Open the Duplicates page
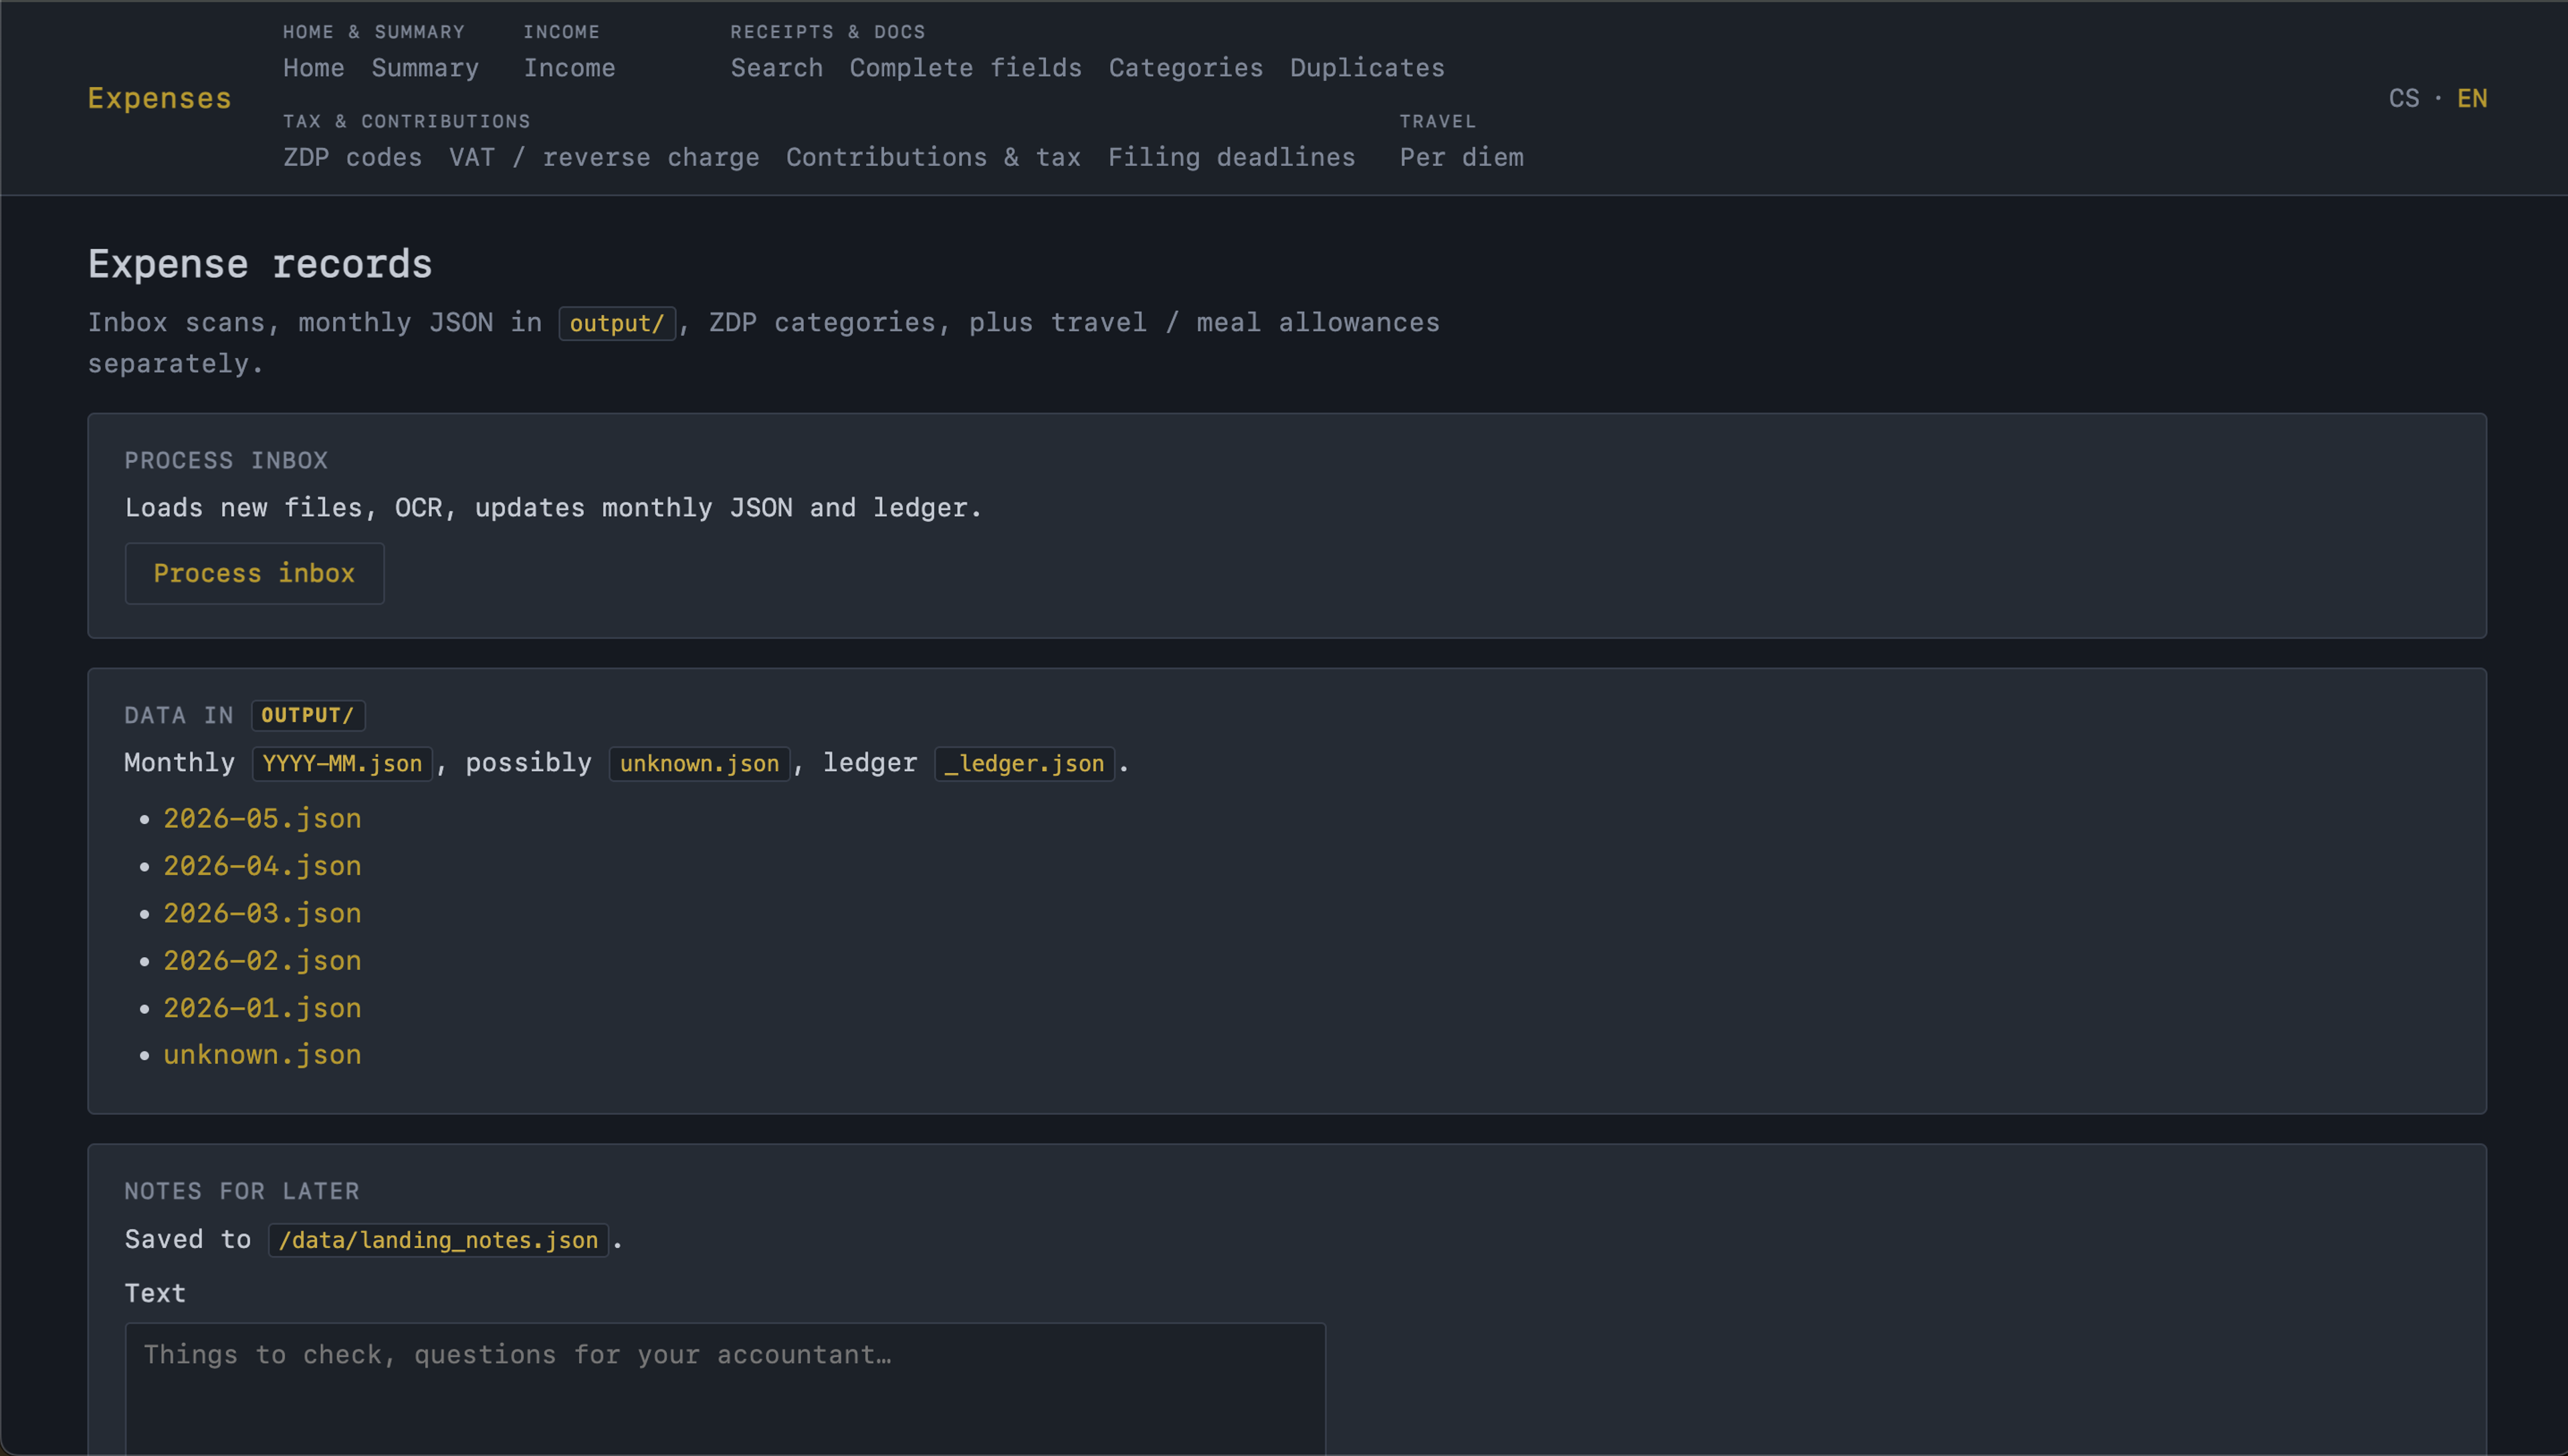The width and height of the screenshot is (2568, 1456). [x=1366, y=68]
